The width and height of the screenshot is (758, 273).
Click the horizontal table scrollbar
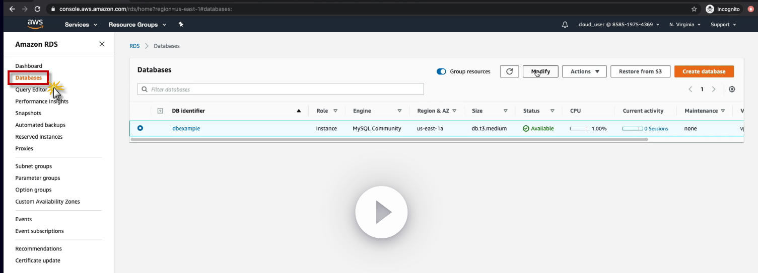pos(389,139)
